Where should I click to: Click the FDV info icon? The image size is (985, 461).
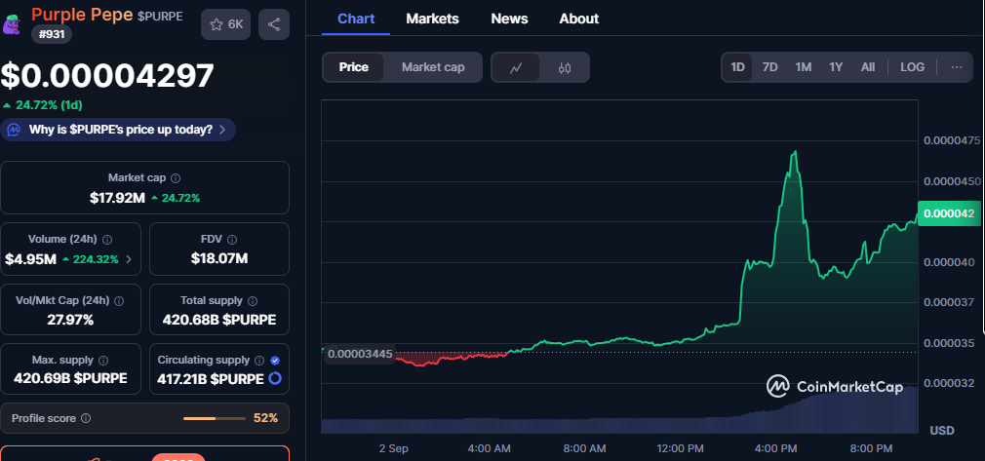[x=232, y=240]
